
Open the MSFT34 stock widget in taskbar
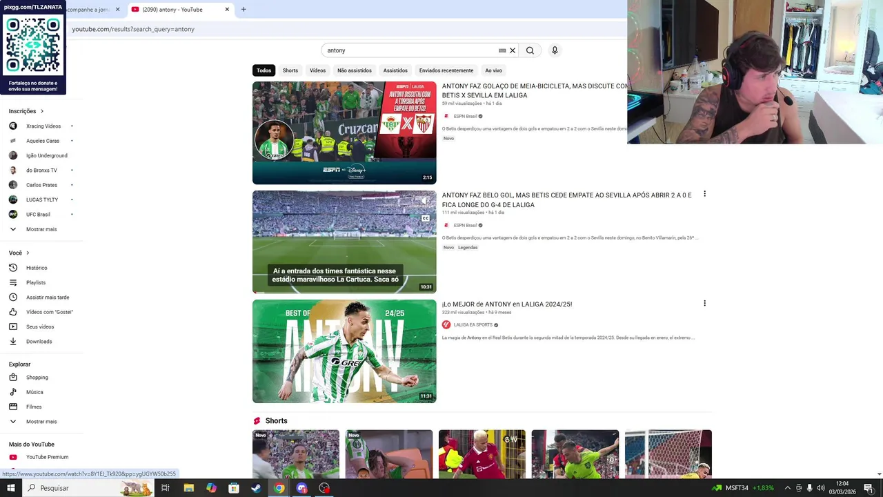click(x=743, y=488)
